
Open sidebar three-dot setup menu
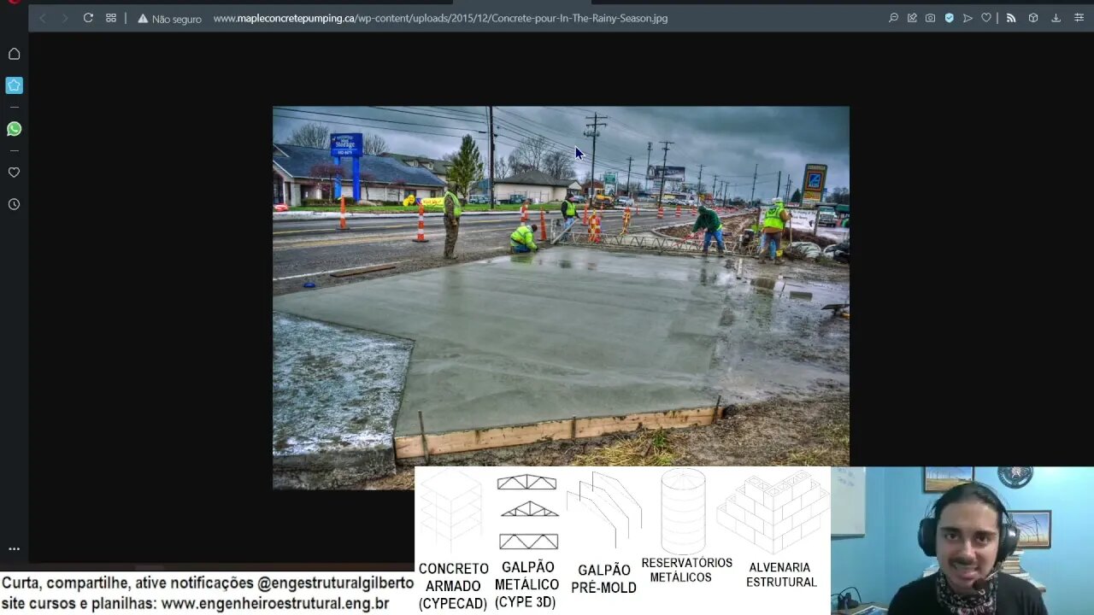click(14, 549)
